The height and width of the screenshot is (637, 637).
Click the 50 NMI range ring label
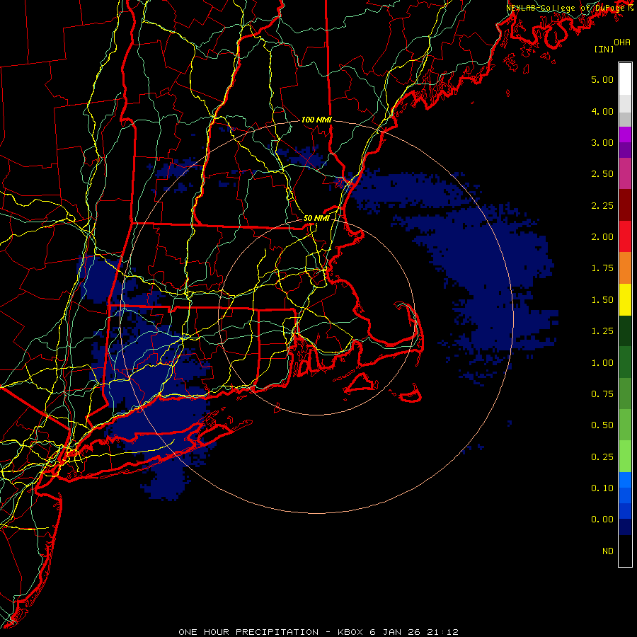pyautogui.click(x=316, y=218)
